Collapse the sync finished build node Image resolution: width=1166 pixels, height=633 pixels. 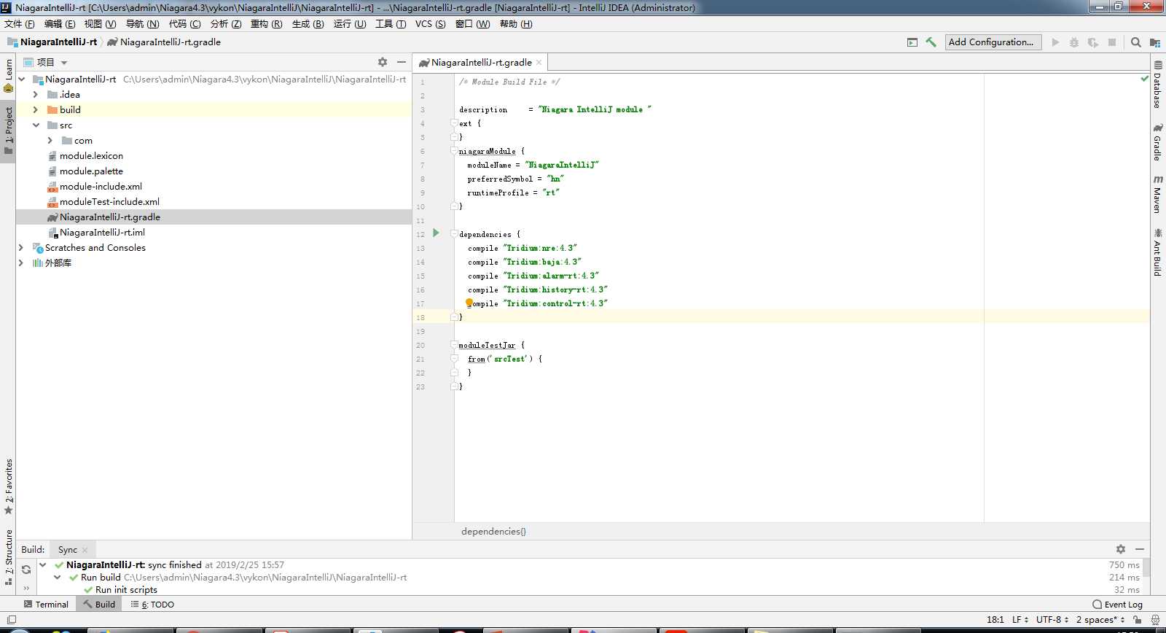click(42, 564)
